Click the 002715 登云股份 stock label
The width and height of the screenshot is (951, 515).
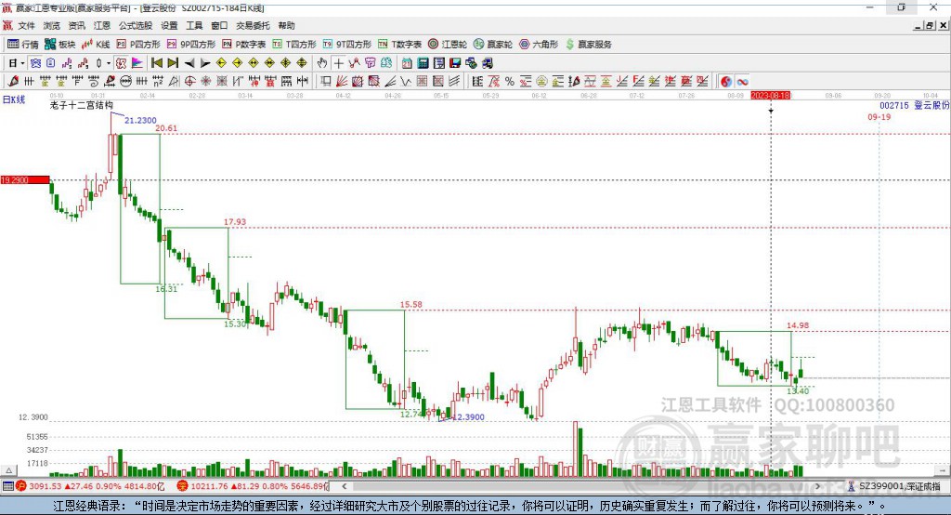915,105
